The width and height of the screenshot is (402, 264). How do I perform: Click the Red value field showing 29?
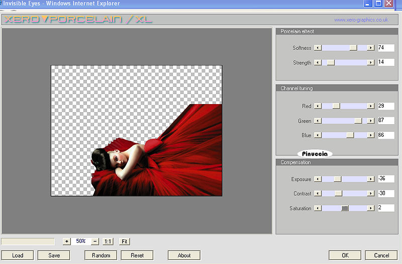[x=386, y=106]
